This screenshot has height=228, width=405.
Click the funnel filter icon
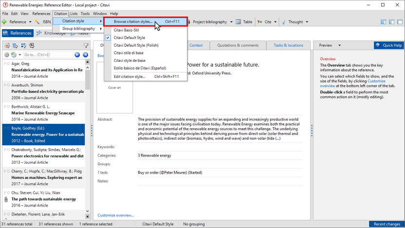(x=86, y=46)
